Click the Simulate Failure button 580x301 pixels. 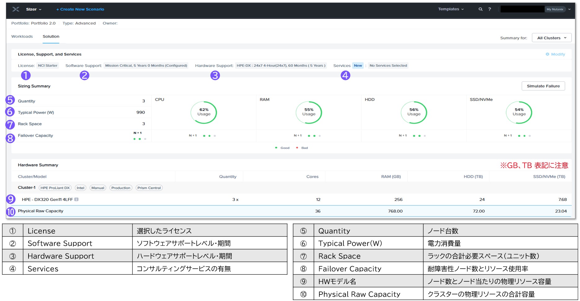pyautogui.click(x=543, y=86)
